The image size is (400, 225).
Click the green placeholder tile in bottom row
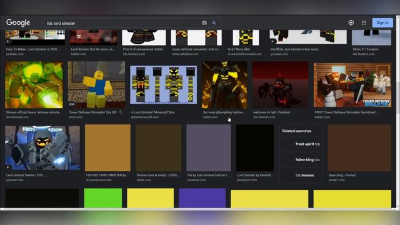[103, 198]
